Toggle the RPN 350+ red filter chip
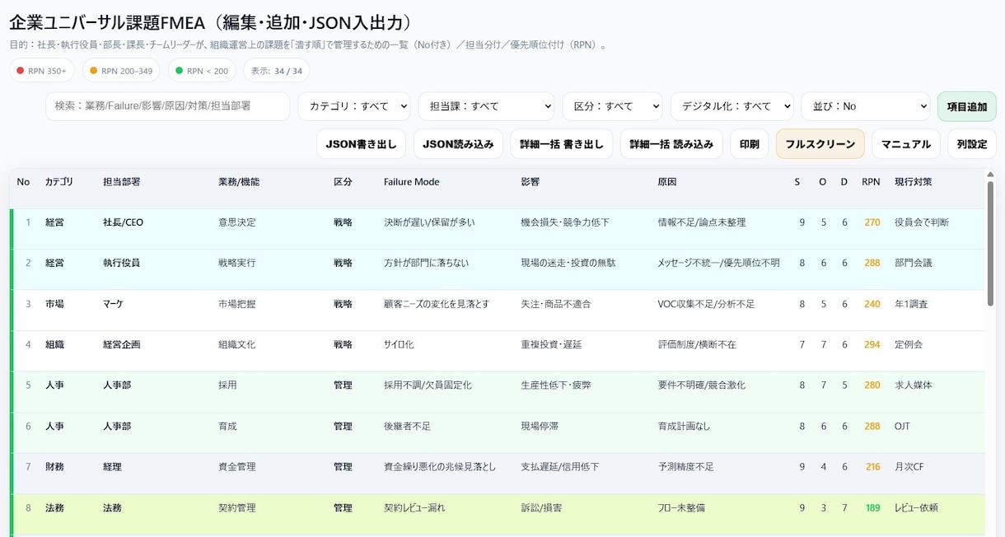Image resolution: width=1005 pixels, height=537 pixels. pyautogui.click(x=42, y=71)
